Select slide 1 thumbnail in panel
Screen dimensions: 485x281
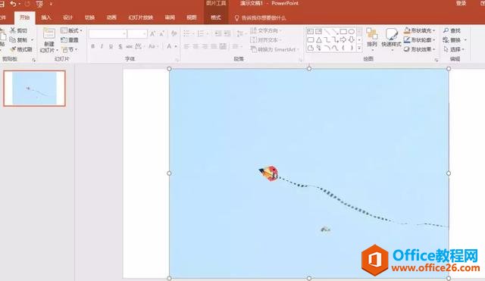pyautogui.click(x=34, y=89)
